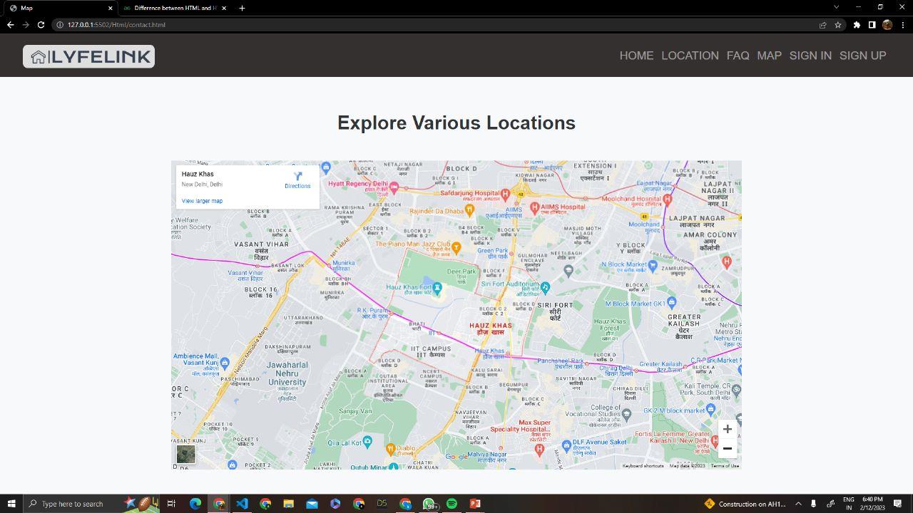
Task: Open the Chrome extensions puzzle icon
Action: point(857,24)
